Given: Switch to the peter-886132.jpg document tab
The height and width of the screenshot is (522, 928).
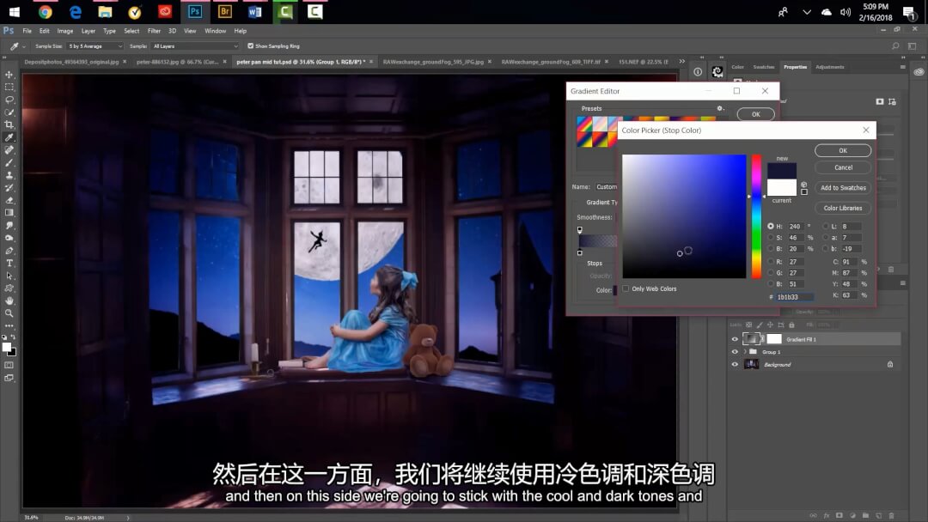Looking at the screenshot, I should pos(177,62).
